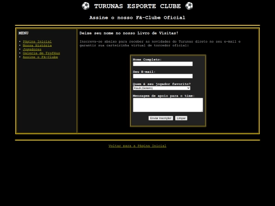Viewport: 275px width, 206px height.
Task: Open Galeria de Troféus link
Action: click(41, 53)
